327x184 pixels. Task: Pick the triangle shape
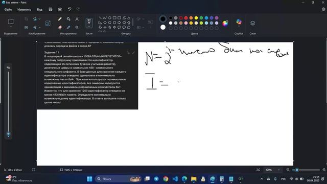(129, 18)
